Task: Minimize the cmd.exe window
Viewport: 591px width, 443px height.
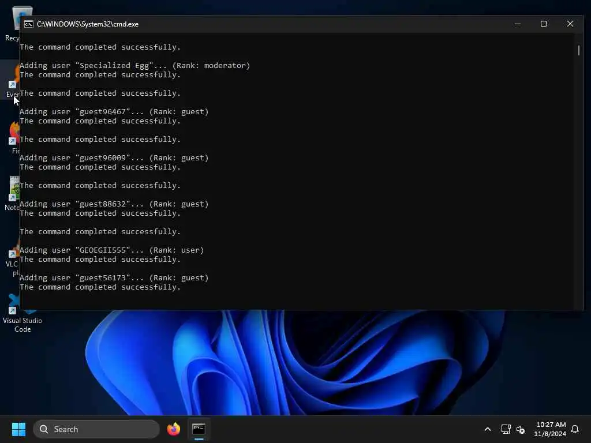Action: coord(518,24)
